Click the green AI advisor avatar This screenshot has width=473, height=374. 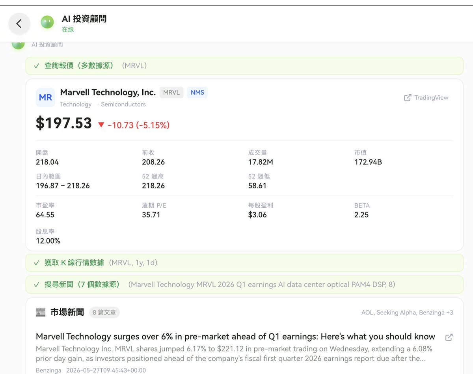coord(47,22)
